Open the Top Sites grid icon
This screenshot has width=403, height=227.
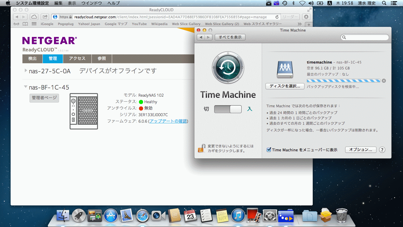tap(34, 24)
